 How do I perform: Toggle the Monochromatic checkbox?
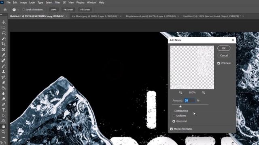tap(171, 129)
